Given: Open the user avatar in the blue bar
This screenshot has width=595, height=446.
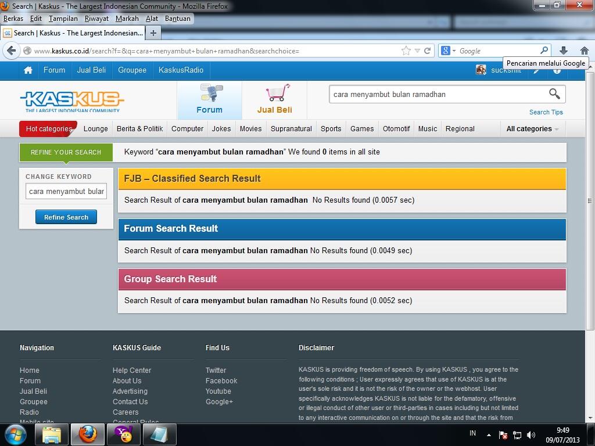Looking at the screenshot, I should click(x=481, y=70).
